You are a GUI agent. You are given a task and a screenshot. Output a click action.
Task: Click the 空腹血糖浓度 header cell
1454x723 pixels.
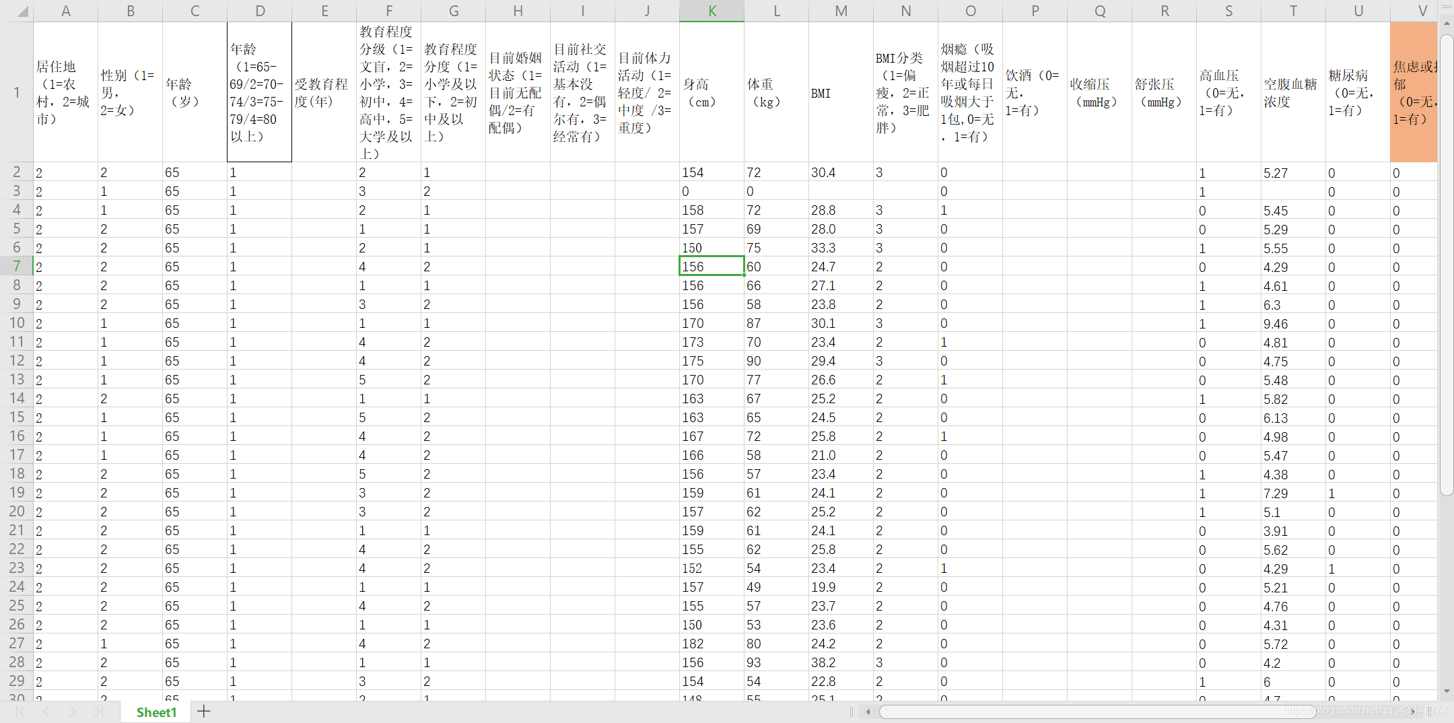tap(1293, 92)
